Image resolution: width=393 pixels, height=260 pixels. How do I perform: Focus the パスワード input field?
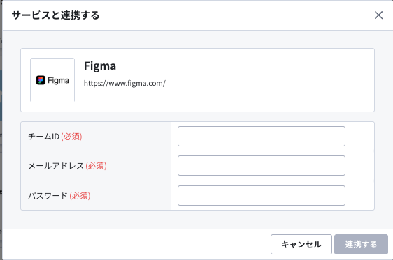[x=262, y=196]
